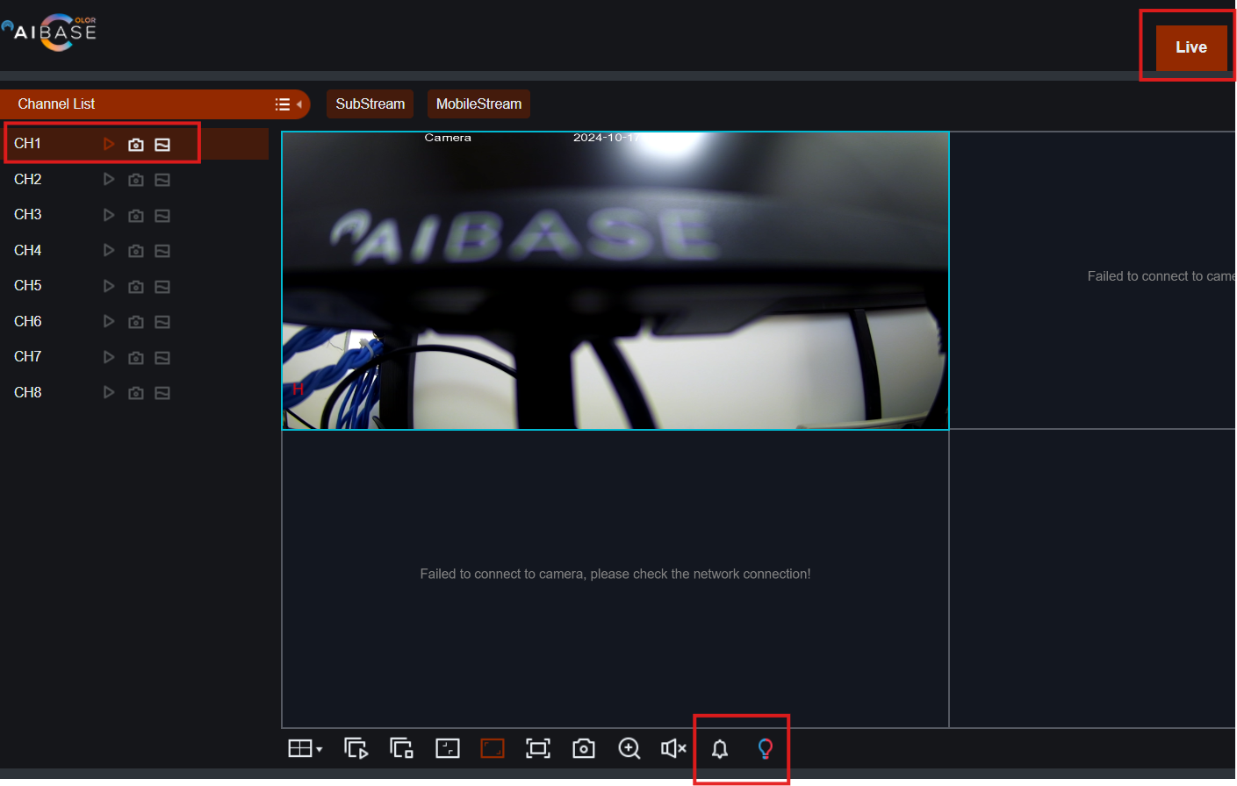
Task: Play the CH5 channel
Action: coord(109,286)
